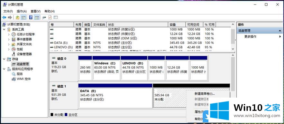Image resolution: width=284 pixels, height=124 pixels.
Task: Click the 服务 gears icon
Action: [14, 74]
